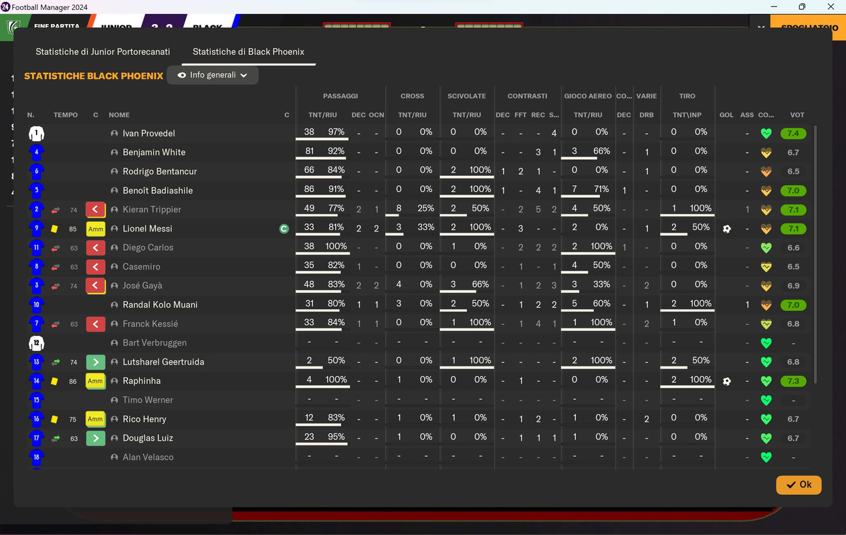Click Diego Carlos's 100% pass completion
This screenshot has width=846, height=535.
click(x=336, y=246)
